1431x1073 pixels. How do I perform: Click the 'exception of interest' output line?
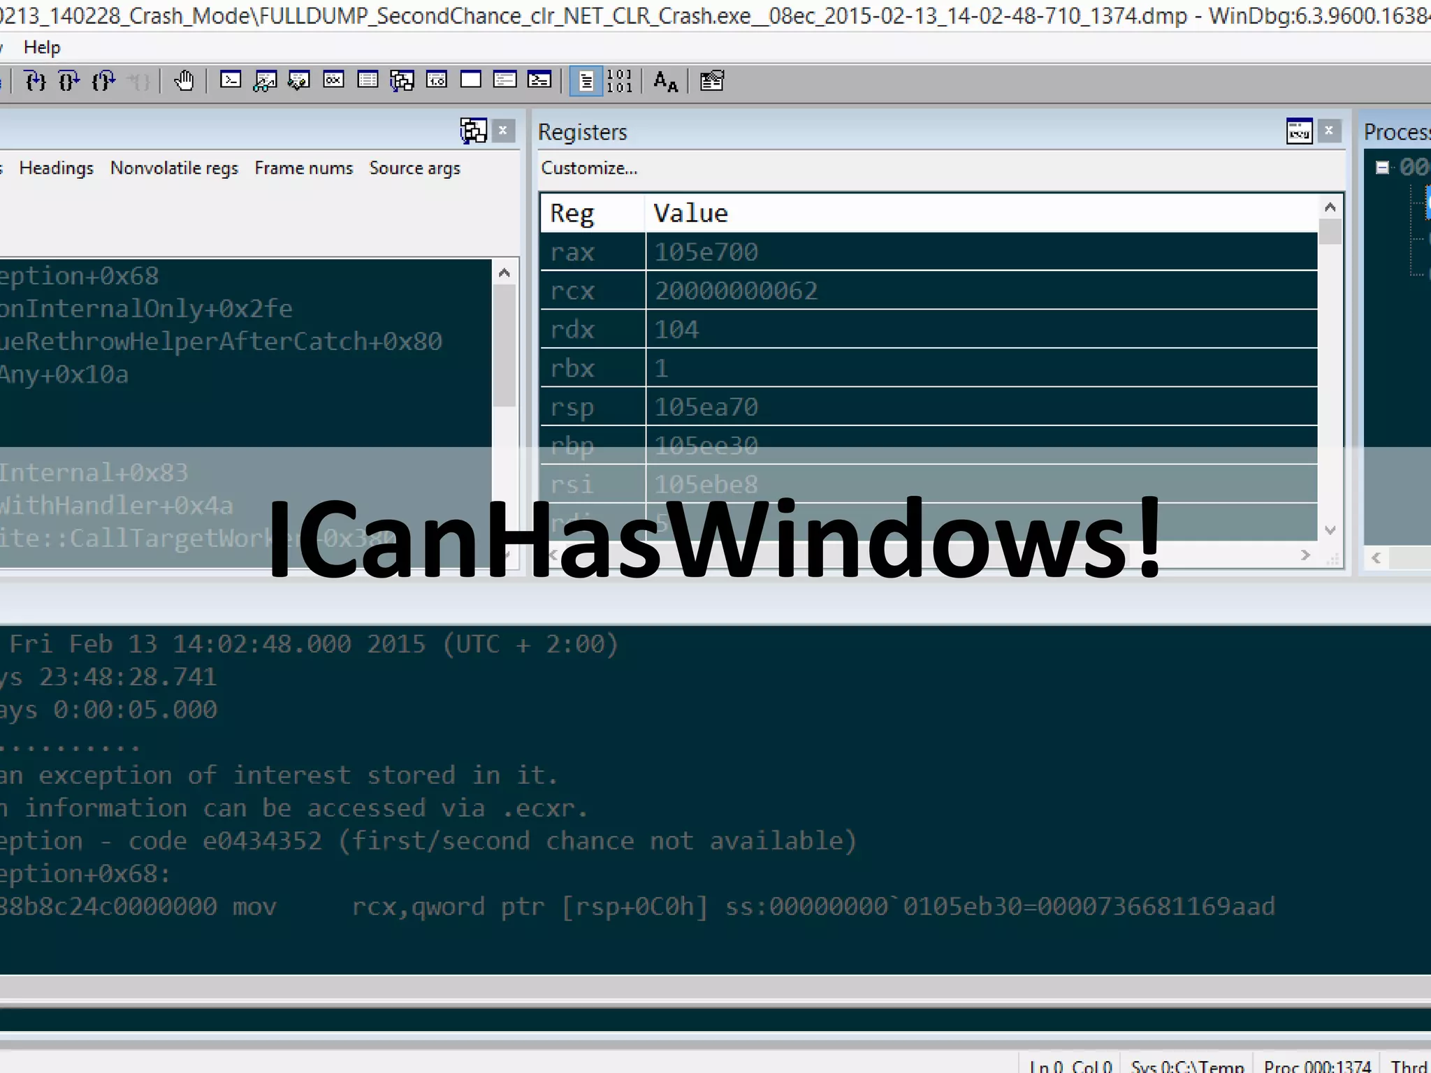pyautogui.click(x=278, y=775)
